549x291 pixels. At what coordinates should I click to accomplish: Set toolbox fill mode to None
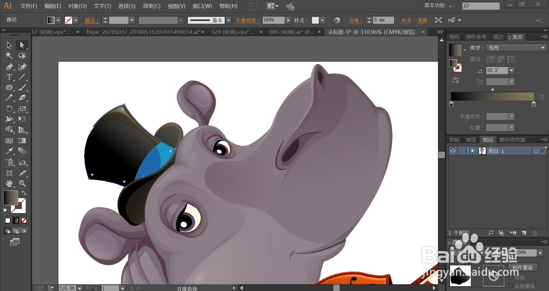click(x=24, y=220)
